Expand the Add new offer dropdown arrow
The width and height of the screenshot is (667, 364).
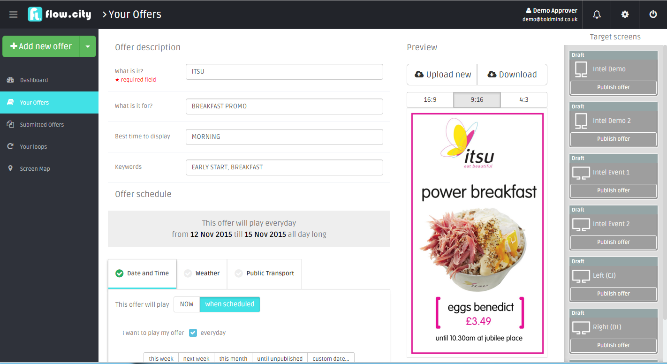88,46
